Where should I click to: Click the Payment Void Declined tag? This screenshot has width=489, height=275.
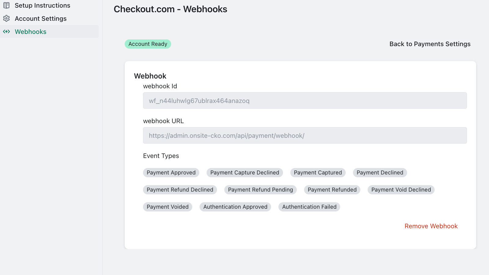[x=401, y=190]
